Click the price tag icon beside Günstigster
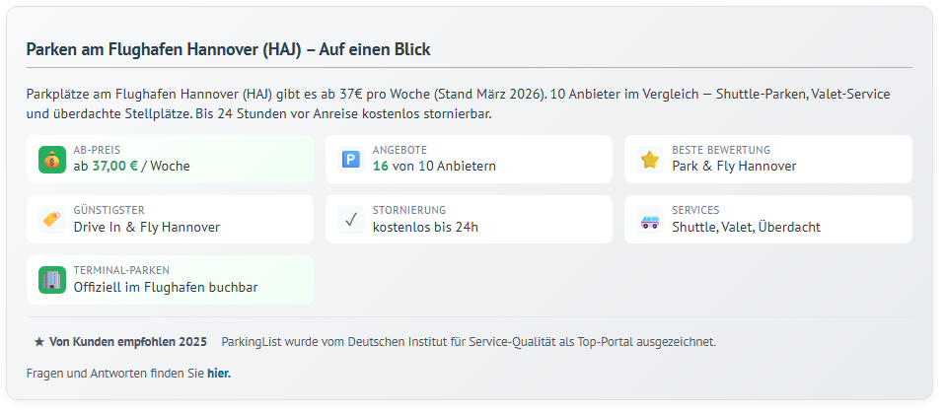The height and width of the screenshot is (413, 944). tap(51, 220)
